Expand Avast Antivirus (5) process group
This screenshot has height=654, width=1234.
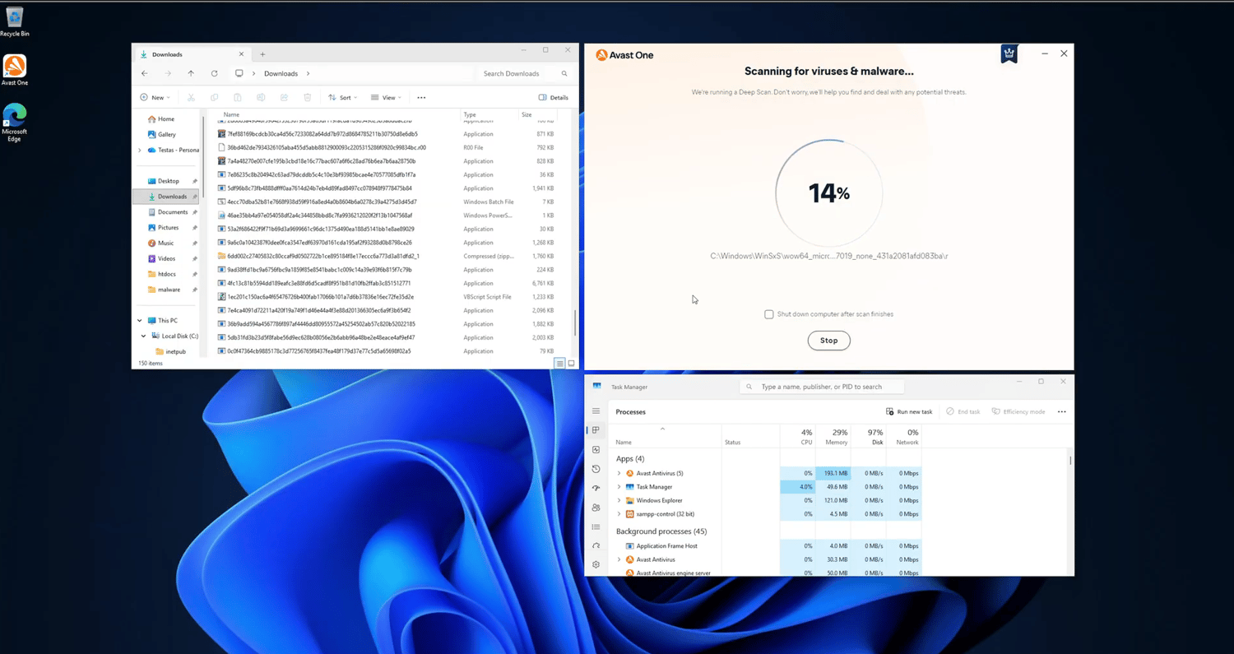click(x=619, y=473)
